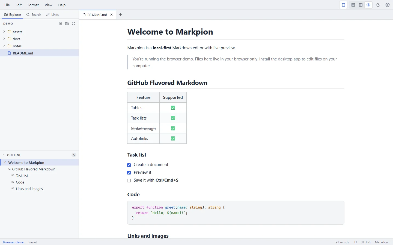Screen dimensions: 393x245
Task: Tick the 'Save it with Ctrl/Cmd+S' checkbox
Action: (x=129, y=180)
